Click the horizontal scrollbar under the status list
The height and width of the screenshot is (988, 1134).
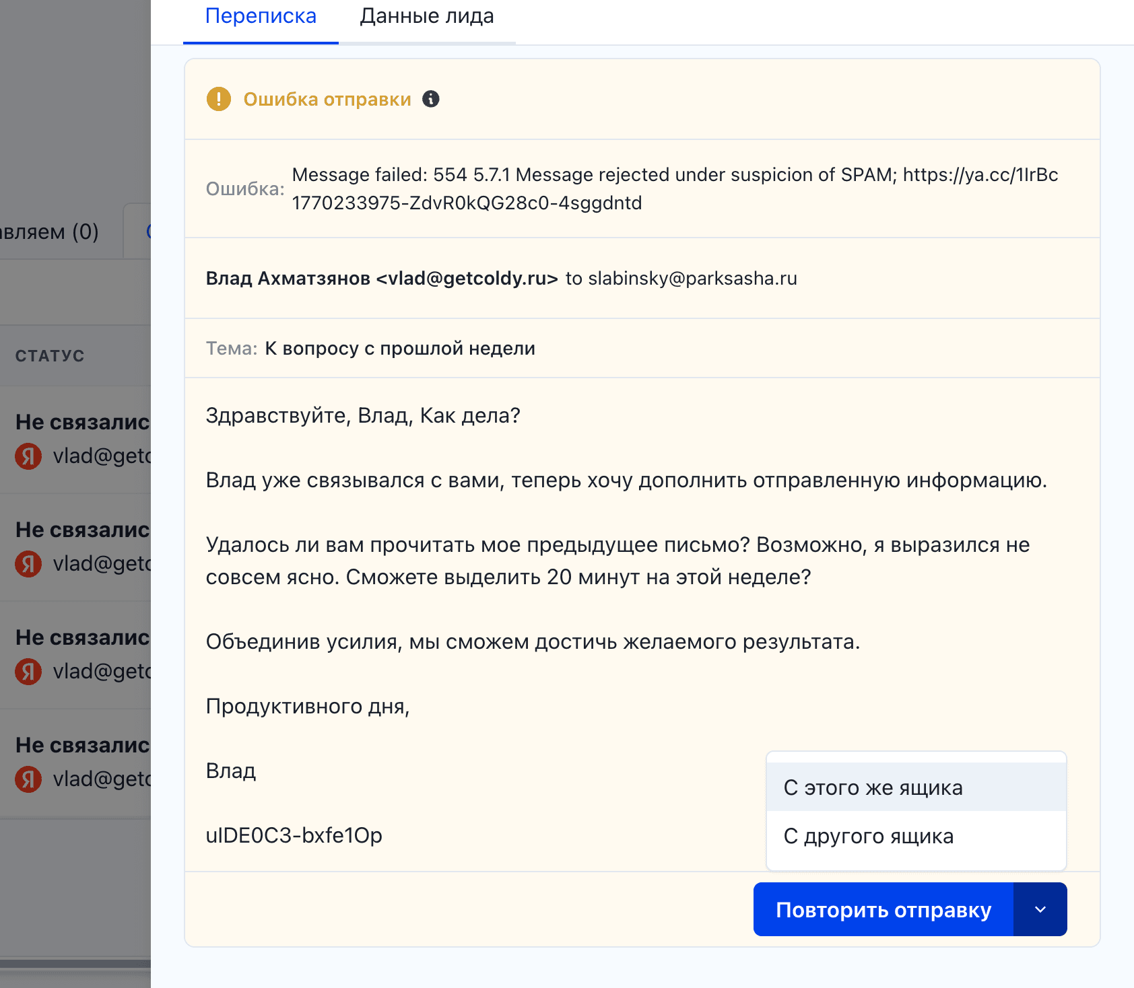coord(74,963)
